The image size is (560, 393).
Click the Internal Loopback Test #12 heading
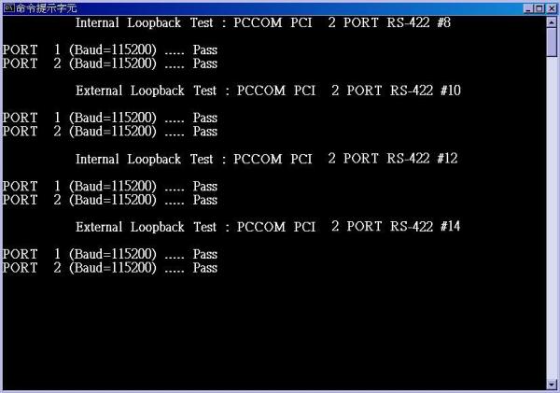(266, 159)
